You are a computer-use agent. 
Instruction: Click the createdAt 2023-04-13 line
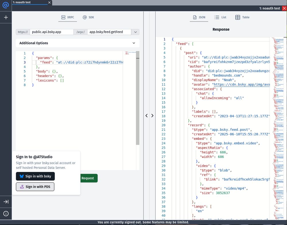pyautogui.click(x=231, y=116)
